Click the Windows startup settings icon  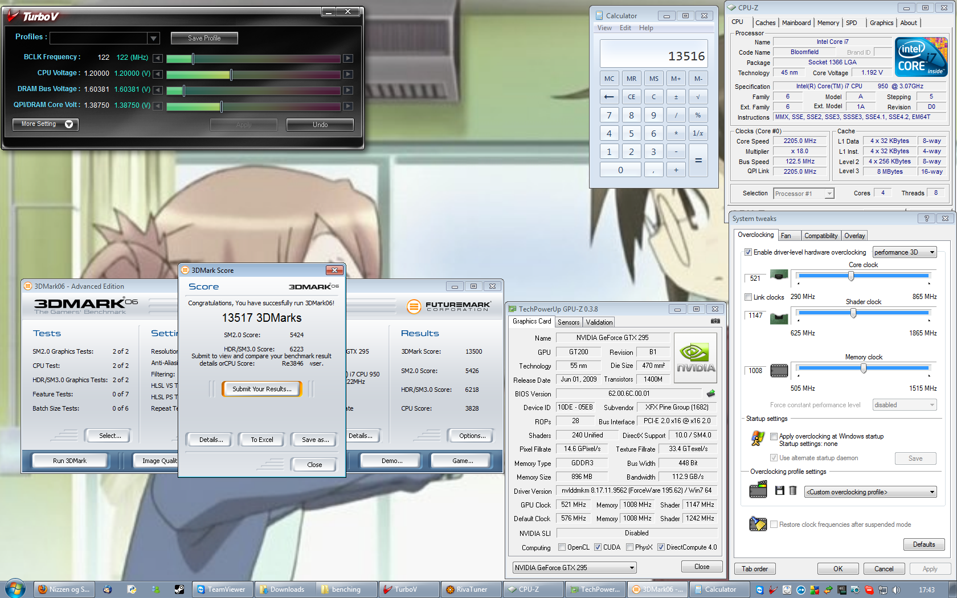point(758,438)
